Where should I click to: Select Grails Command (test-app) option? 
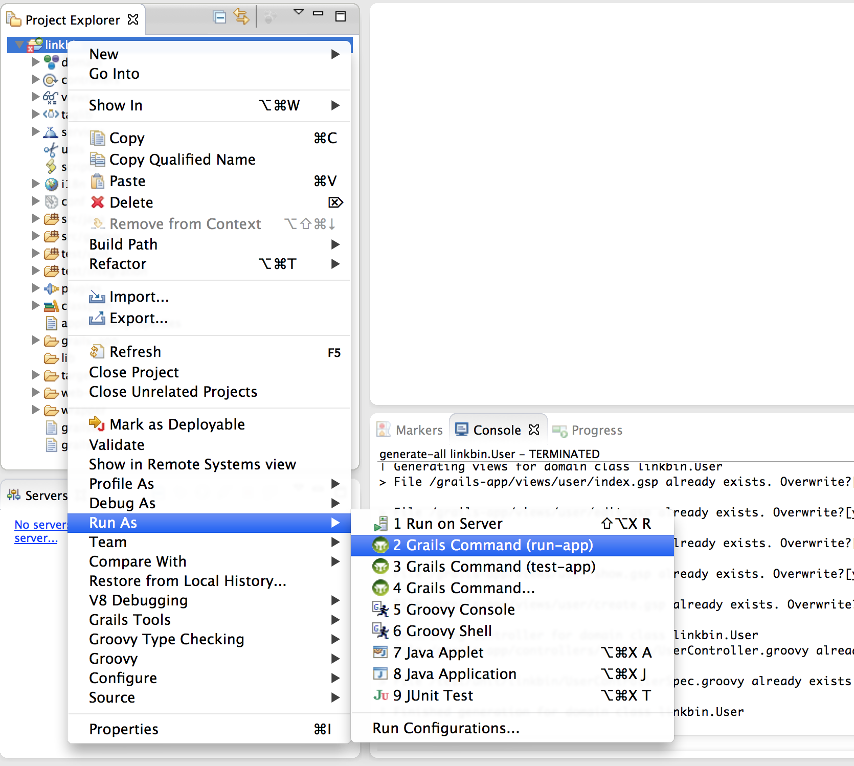pyautogui.click(x=493, y=567)
